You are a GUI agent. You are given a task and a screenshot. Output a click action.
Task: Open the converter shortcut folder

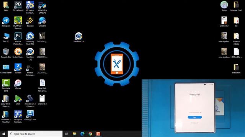click(6, 117)
